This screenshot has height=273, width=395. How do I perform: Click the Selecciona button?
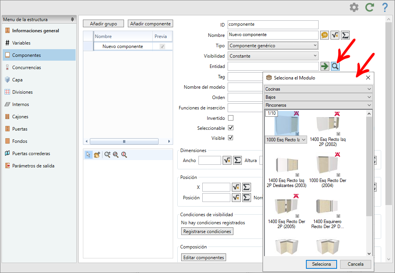pos(321,264)
